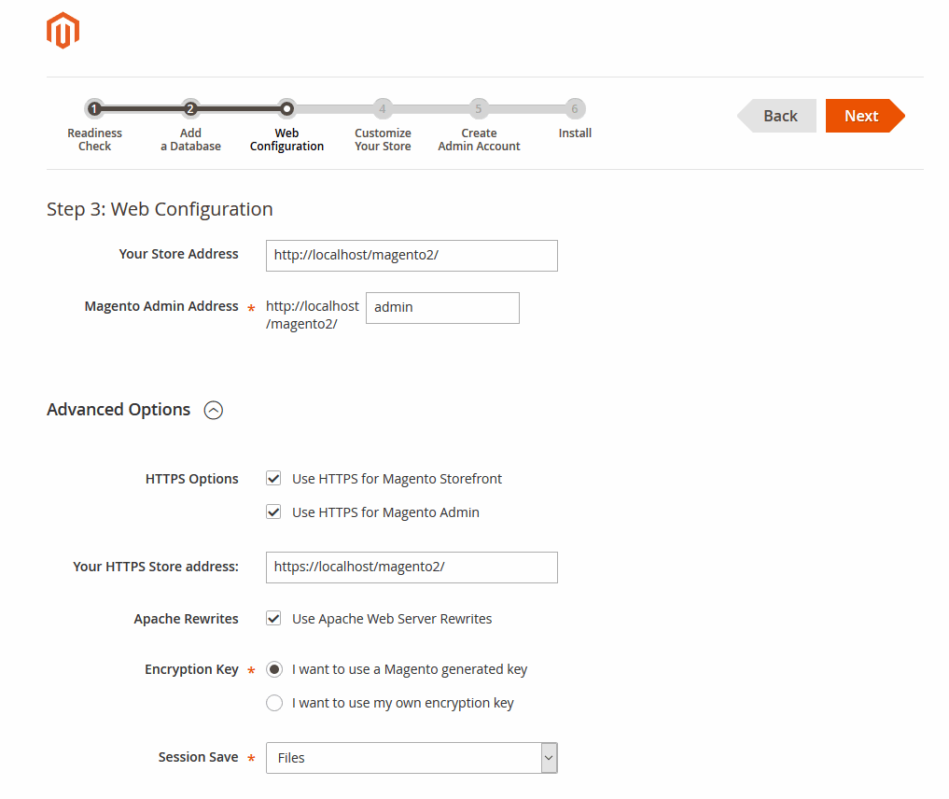Click step 2 Add a Database circle
The height and width of the screenshot is (799, 949).
[190, 109]
